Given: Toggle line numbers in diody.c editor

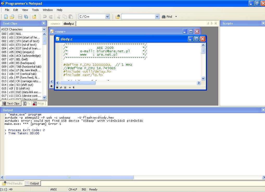Looking at the screenshot, I should (65, 87).
